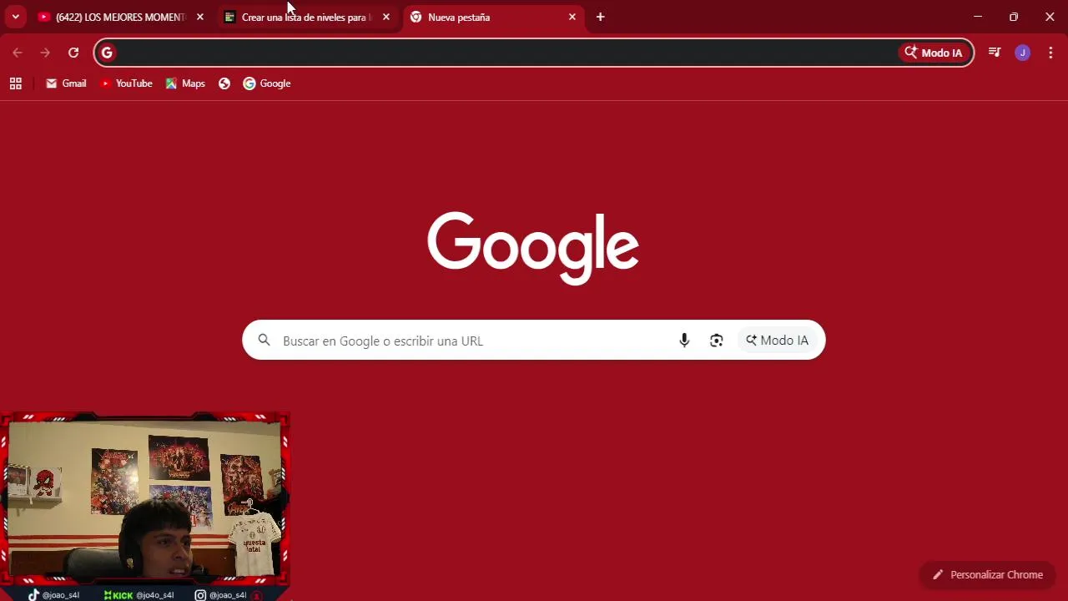
Task: Click Personalizar Chrome button
Action: pos(988,574)
